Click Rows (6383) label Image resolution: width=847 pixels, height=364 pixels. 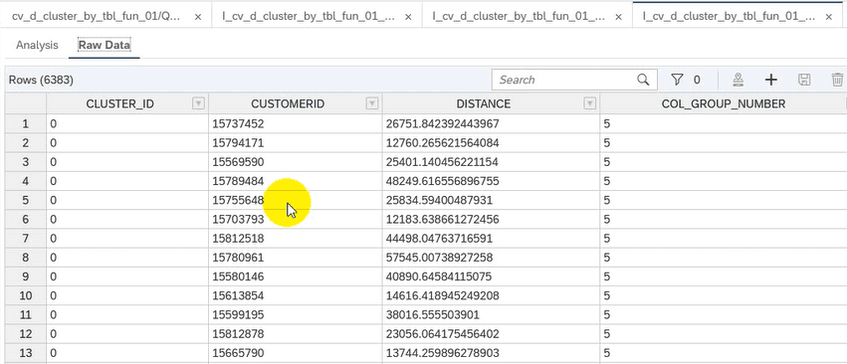click(x=41, y=81)
